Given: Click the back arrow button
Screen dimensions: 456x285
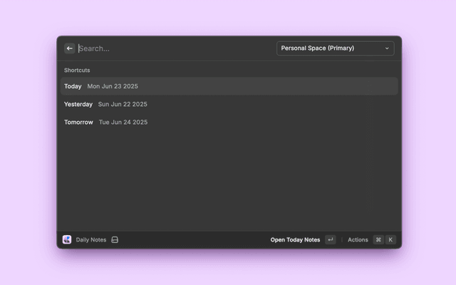Looking at the screenshot, I should [x=69, y=48].
